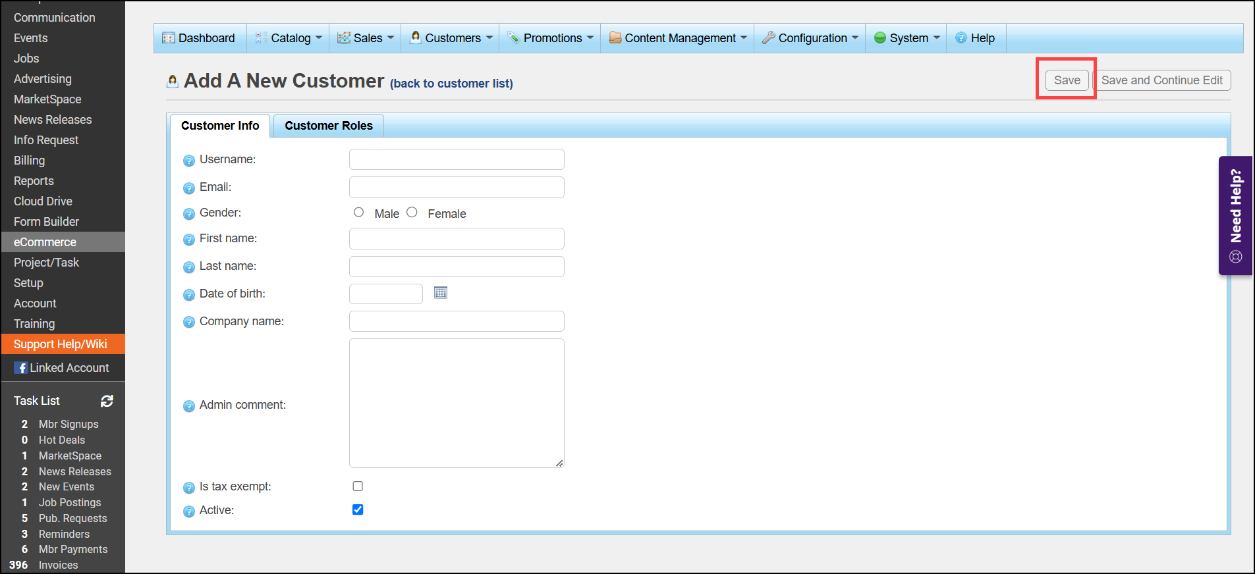Click the Customers person icon in menu bar
Image resolution: width=1255 pixels, height=574 pixels.
click(416, 38)
